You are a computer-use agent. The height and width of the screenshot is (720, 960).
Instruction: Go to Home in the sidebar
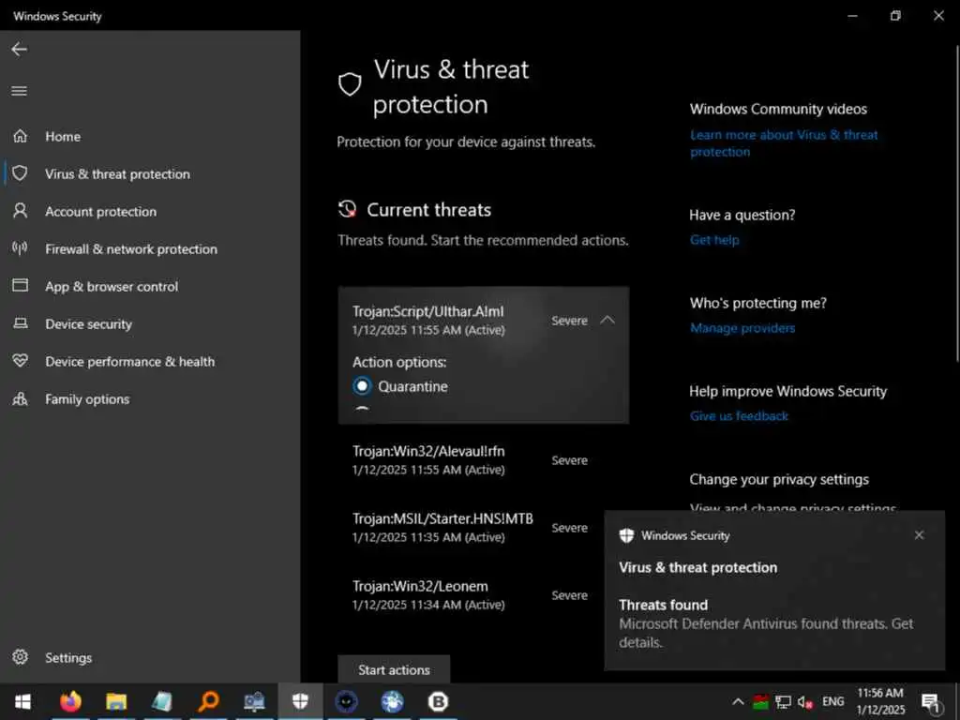(63, 136)
